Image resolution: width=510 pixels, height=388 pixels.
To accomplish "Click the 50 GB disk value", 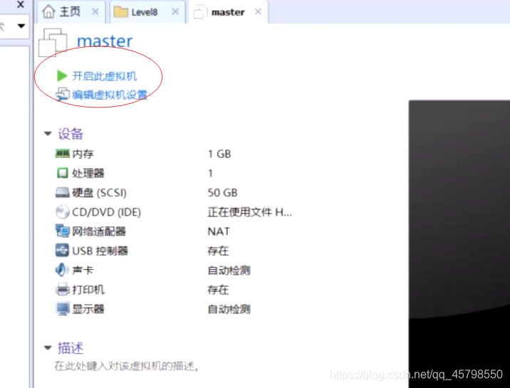I will tap(222, 193).
